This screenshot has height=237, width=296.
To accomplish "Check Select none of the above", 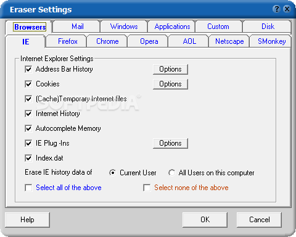I will (x=147, y=188).
